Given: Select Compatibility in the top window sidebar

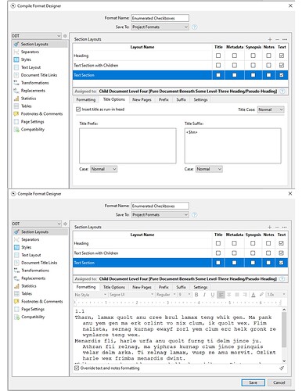Looking at the screenshot, I should point(33,130).
